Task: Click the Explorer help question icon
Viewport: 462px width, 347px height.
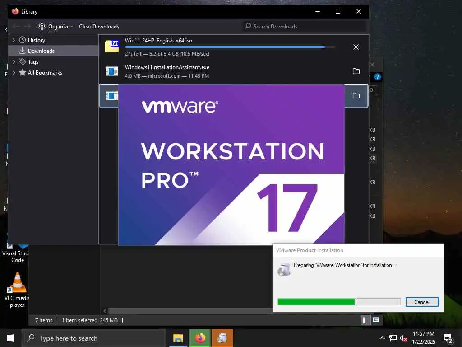Action: tap(378, 77)
